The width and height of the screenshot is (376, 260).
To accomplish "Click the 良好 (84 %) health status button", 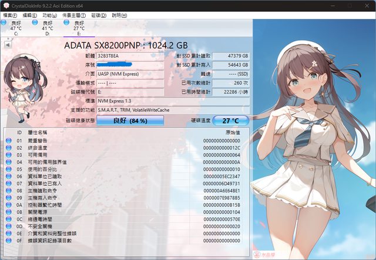I will [130, 121].
